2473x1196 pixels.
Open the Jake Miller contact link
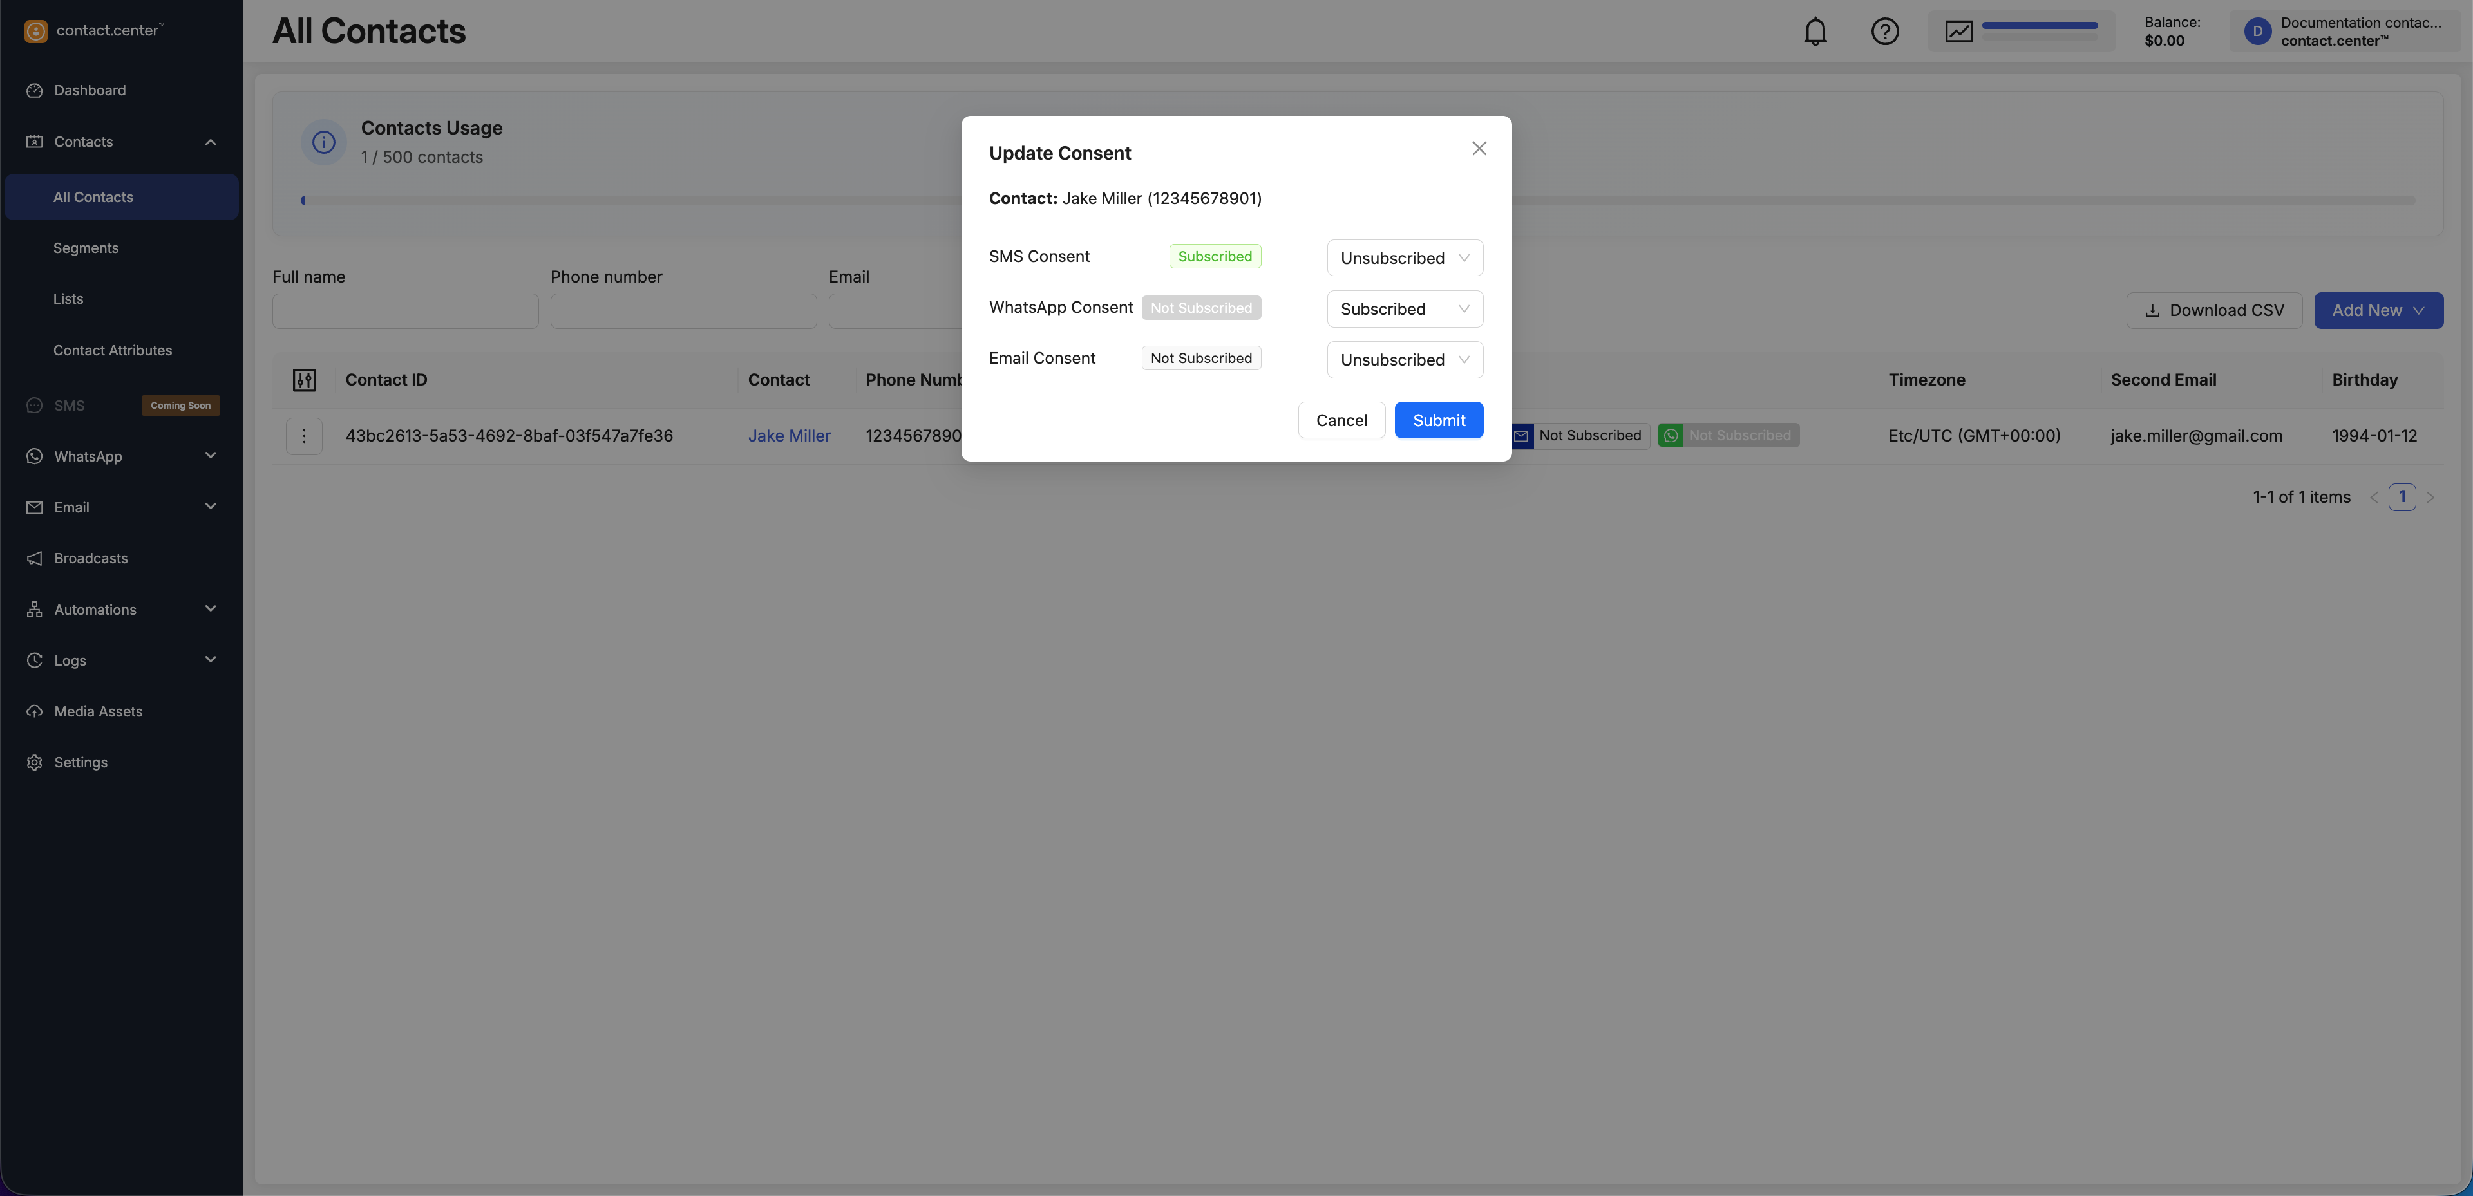pyautogui.click(x=789, y=436)
